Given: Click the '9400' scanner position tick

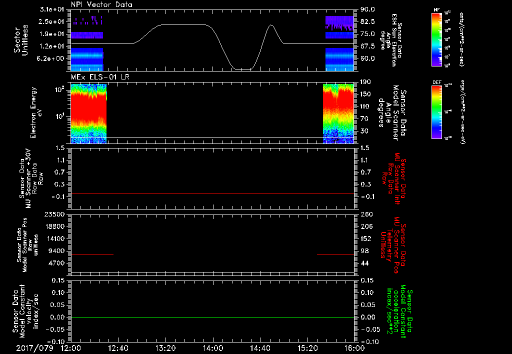Looking at the screenshot, I should click(x=56, y=251).
